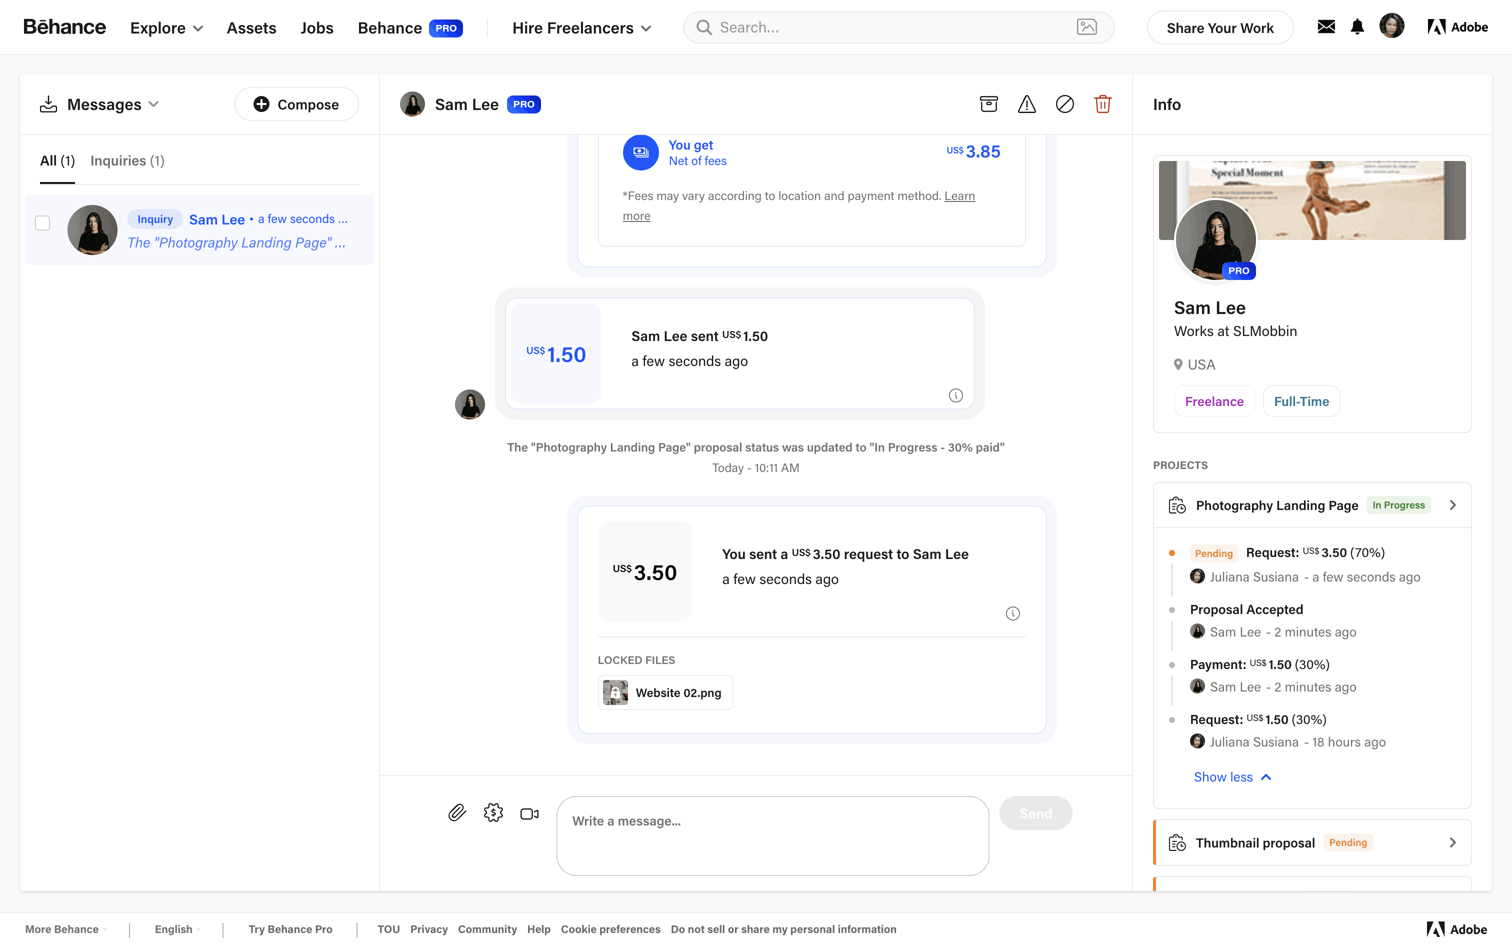Expand the Thumbnail proposal project
Image resolution: width=1512 pixels, height=945 pixels.
[1451, 842]
